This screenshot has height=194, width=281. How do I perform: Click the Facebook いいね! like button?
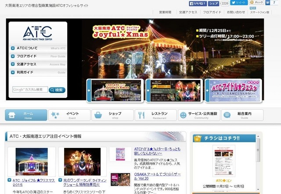(x=198, y=4)
